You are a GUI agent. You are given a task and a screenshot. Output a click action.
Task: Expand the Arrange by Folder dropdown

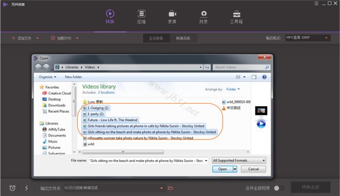click(233, 89)
